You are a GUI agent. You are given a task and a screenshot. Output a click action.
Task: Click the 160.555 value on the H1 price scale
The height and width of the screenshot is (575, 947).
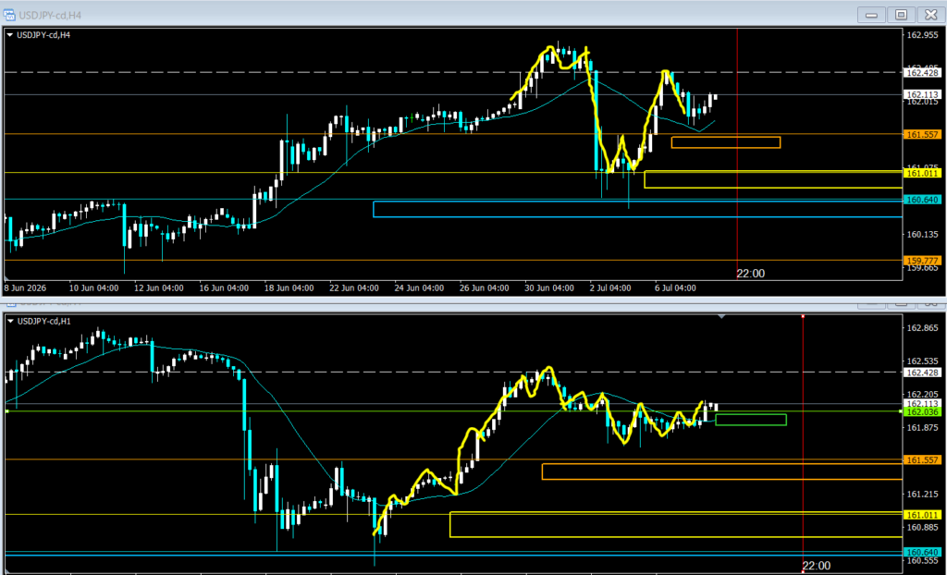pyautogui.click(x=922, y=561)
